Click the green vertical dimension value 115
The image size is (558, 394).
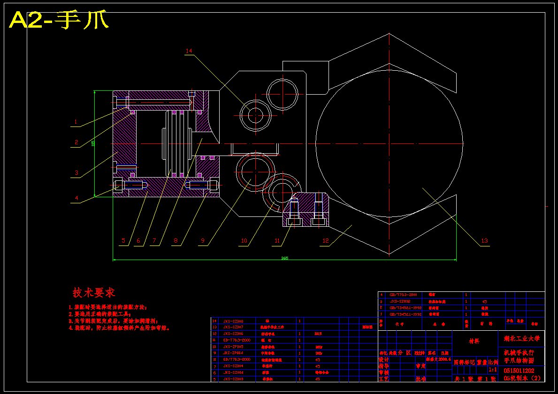pyautogui.click(x=93, y=143)
